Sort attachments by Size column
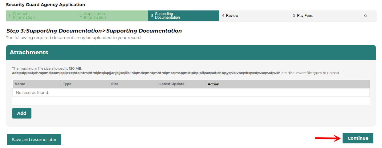This screenshot has width=382, height=148. [115, 84]
